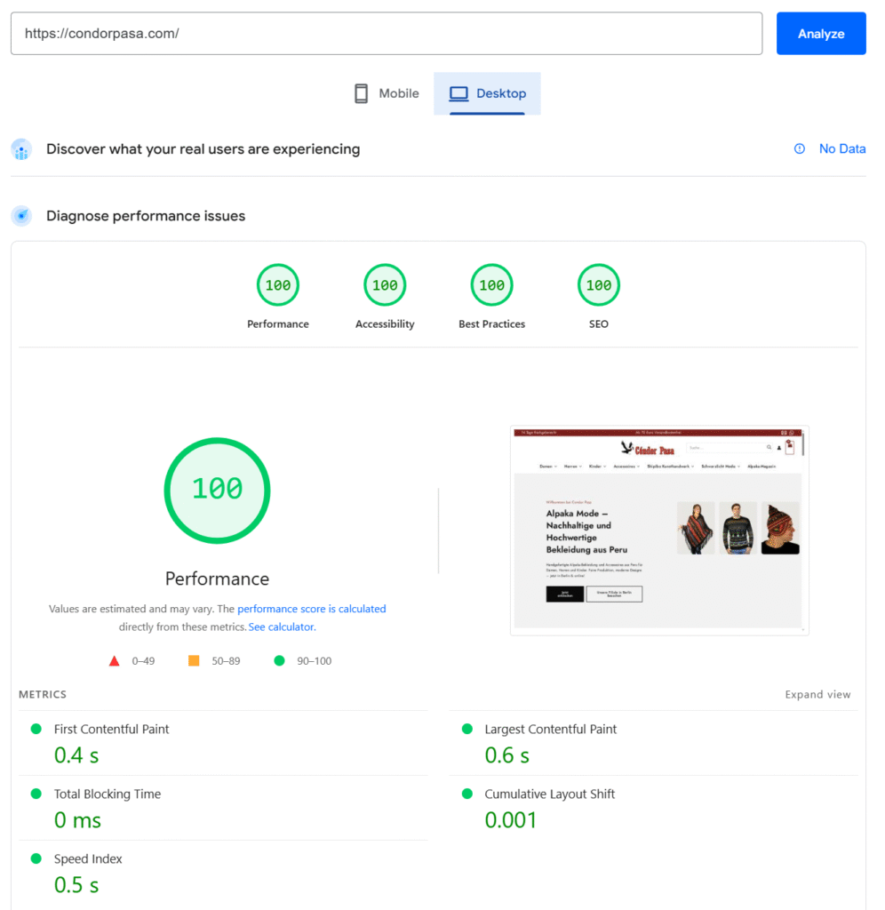Screen dimensions: 885x910
Task: Click the Cumulative Layout Shift green dot
Action: tap(467, 794)
